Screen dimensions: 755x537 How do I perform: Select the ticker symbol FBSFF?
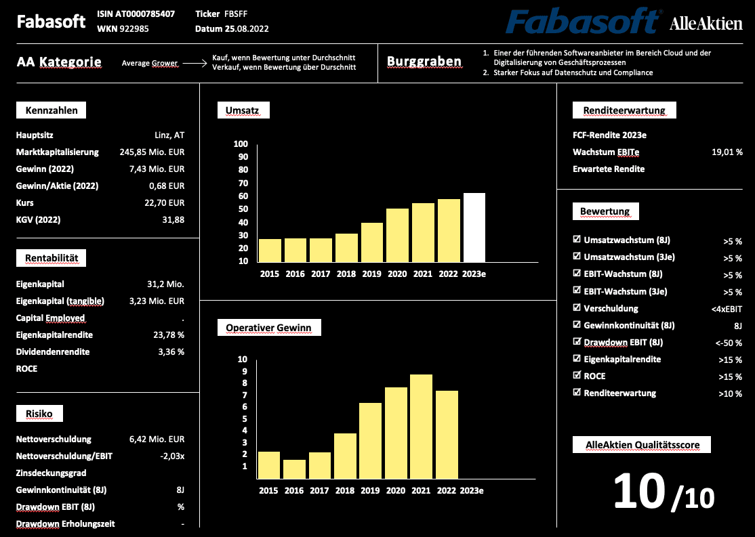(236, 14)
